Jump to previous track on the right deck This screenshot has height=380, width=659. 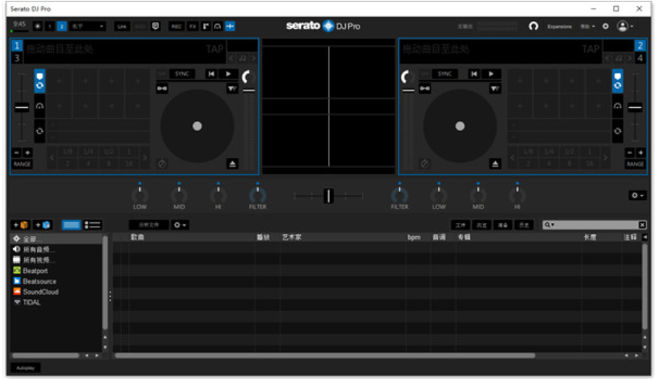click(474, 74)
